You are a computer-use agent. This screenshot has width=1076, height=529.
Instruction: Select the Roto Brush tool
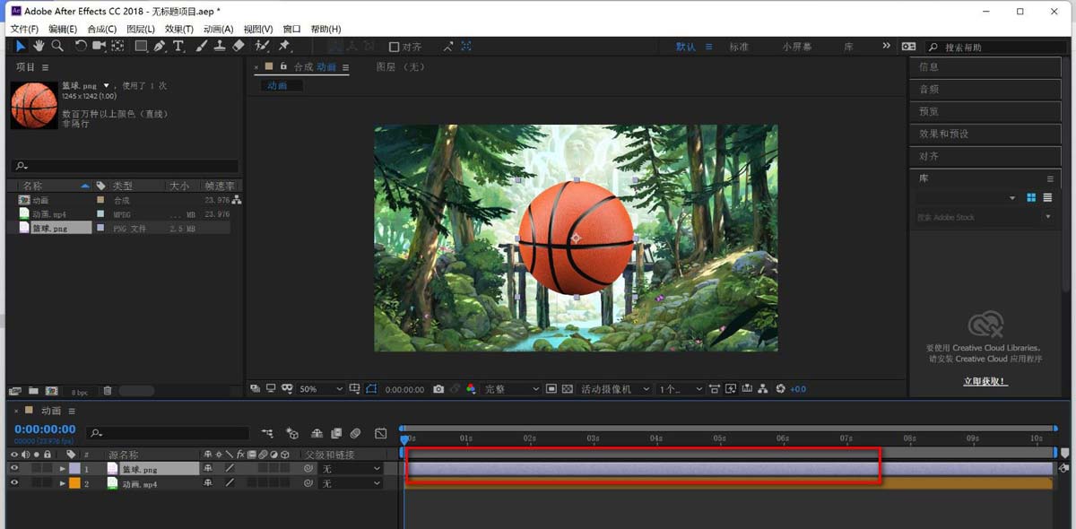(263, 46)
